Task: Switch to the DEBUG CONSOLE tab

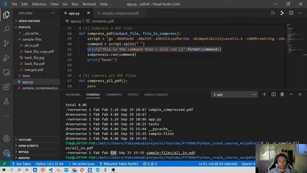Action: [x=156, y=95]
